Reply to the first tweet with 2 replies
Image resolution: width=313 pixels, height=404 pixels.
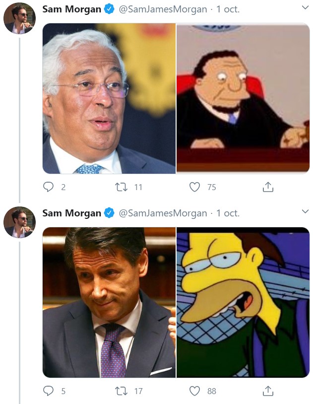[49, 187]
